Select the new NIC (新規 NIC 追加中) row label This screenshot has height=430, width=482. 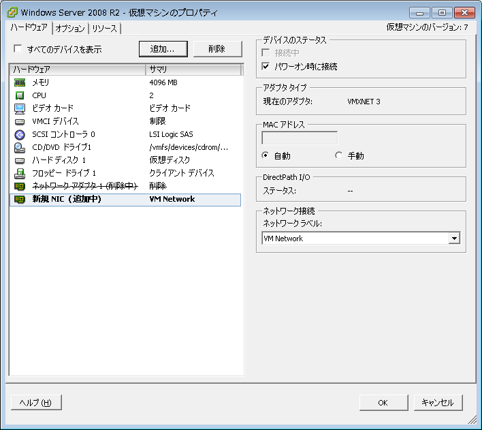[67, 199]
